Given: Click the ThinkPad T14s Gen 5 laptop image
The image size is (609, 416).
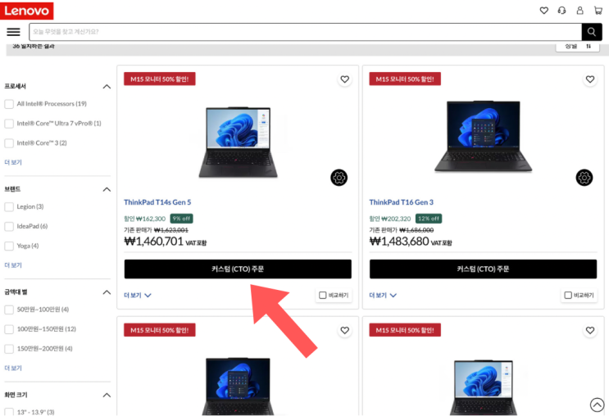Looking at the screenshot, I should tap(238, 142).
